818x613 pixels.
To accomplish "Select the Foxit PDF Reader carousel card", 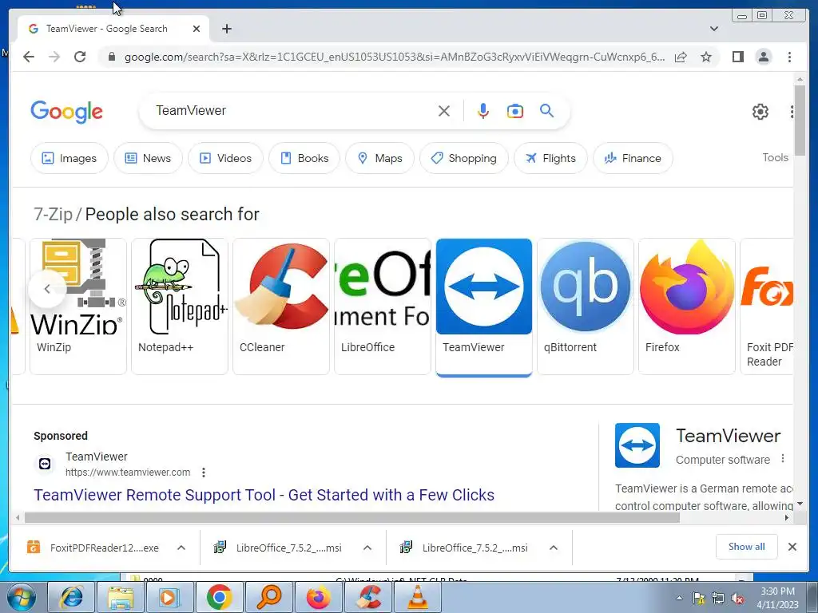I will [767, 306].
